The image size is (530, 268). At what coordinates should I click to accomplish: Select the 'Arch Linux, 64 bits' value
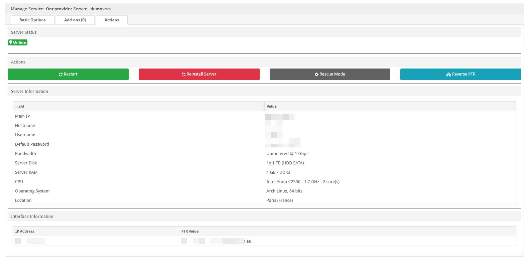[284, 191]
